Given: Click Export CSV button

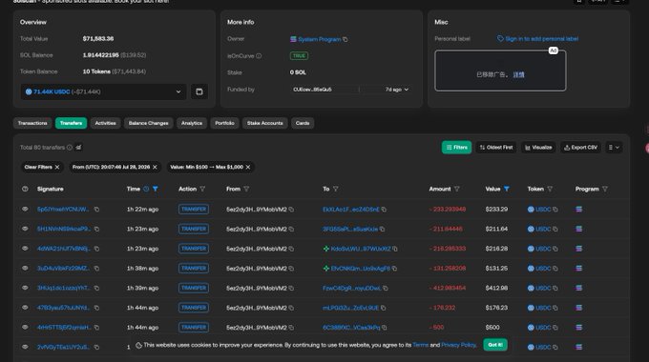Looking at the screenshot, I should [580, 148].
